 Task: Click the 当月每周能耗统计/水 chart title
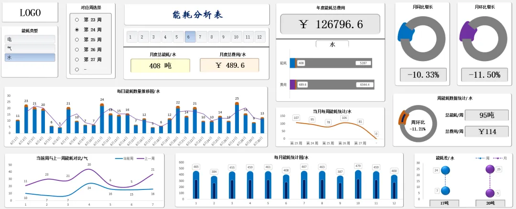pyautogui.click(x=332, y=112)
